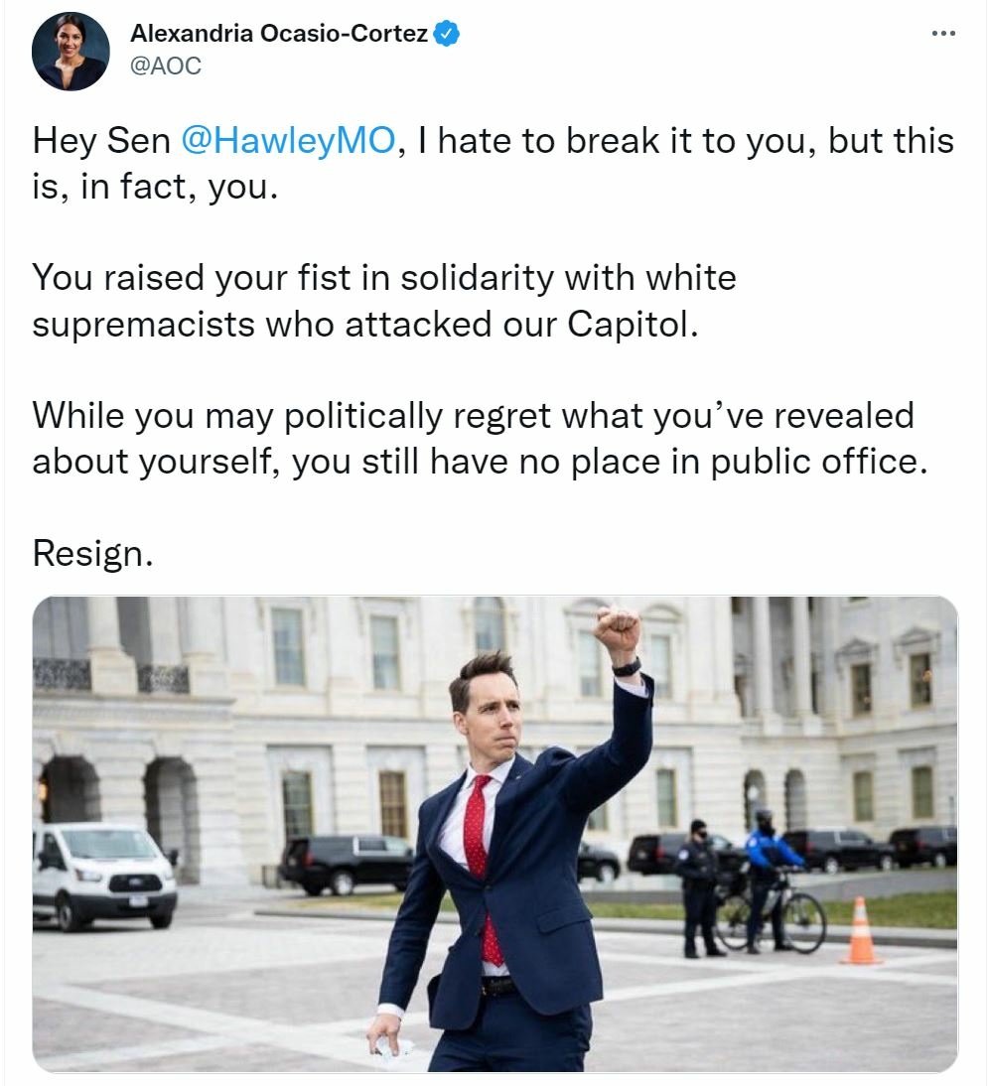Click the orange traffic cone in the photo
988x1086 pixels.
tap(860, 930)
